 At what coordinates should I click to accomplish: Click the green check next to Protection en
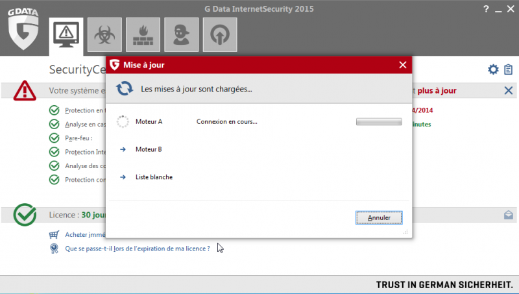pos(54,110)
